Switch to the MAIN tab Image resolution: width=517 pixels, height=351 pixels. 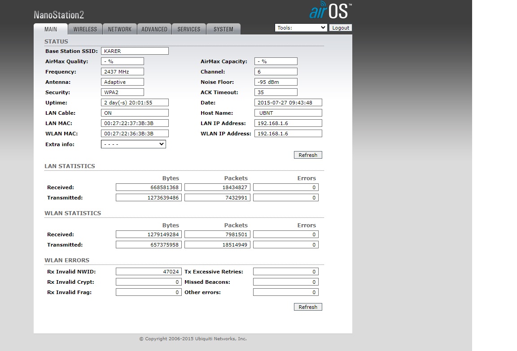(x=51, y=29)
